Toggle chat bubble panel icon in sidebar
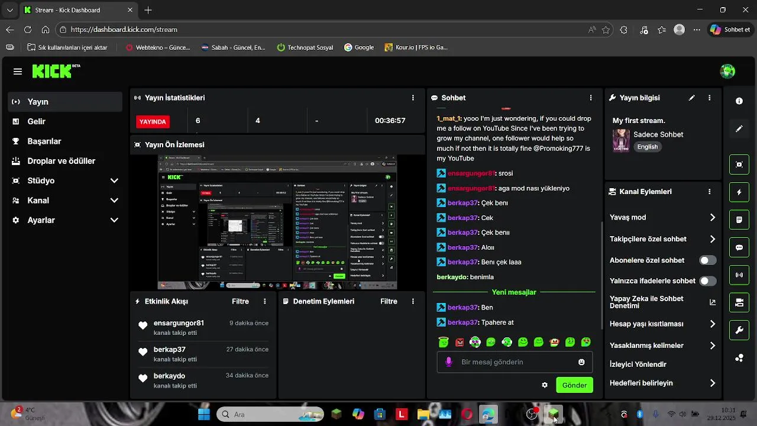Screen dimensions: 757x426 click(739, 247)
